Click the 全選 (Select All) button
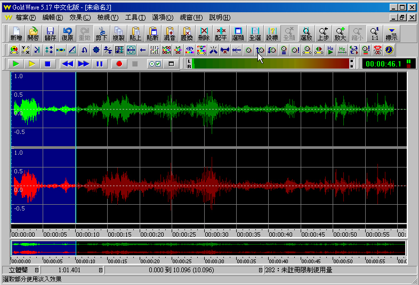The height and width of the screenshot is (285, 419). coord(255,34)
